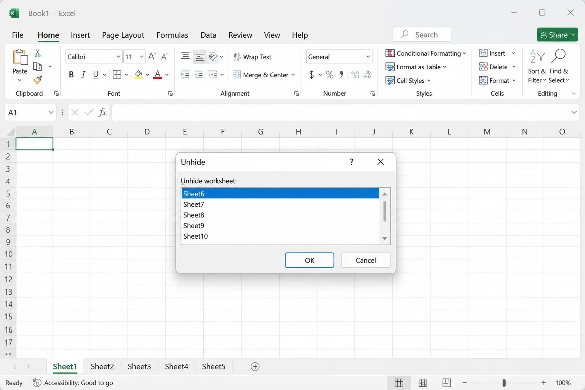Toggle Wrap Text

253,57
